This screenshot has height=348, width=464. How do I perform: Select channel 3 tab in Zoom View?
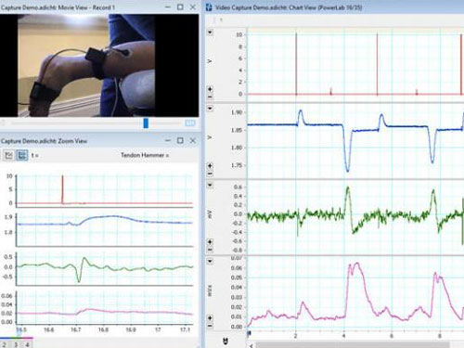click(x=16, y=344)
